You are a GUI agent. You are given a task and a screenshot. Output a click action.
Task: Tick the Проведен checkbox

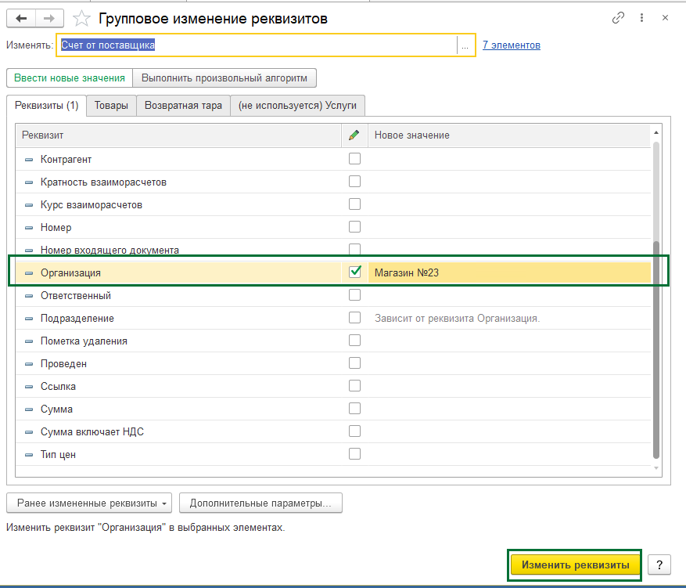(x=354, y=363)
